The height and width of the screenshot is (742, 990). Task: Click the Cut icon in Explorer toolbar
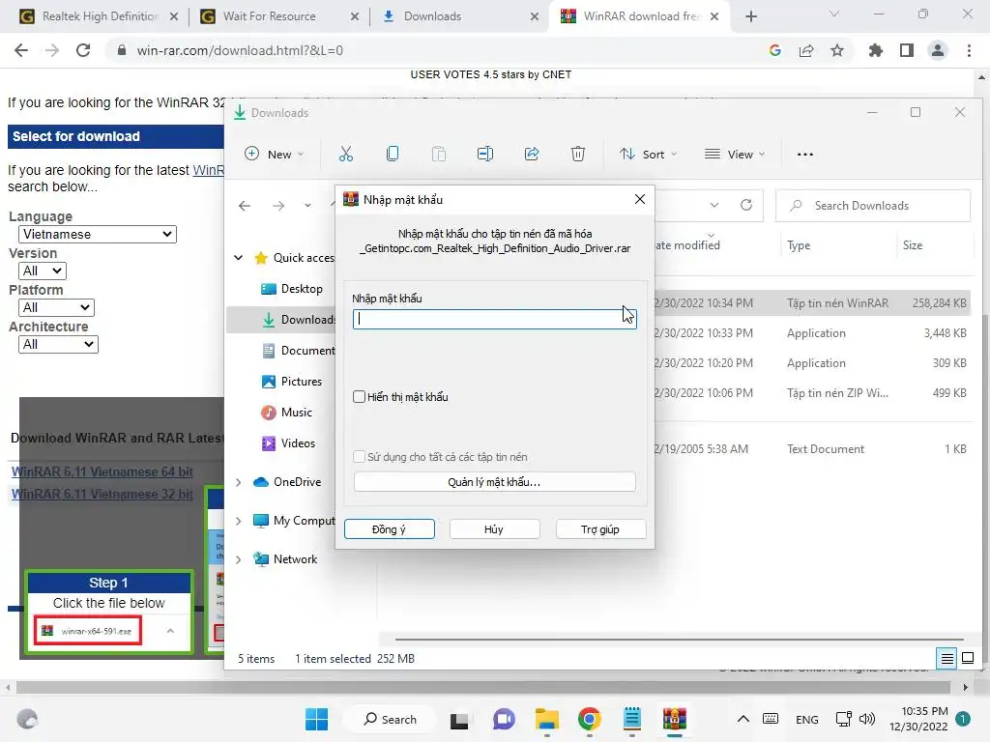[345, 154]
